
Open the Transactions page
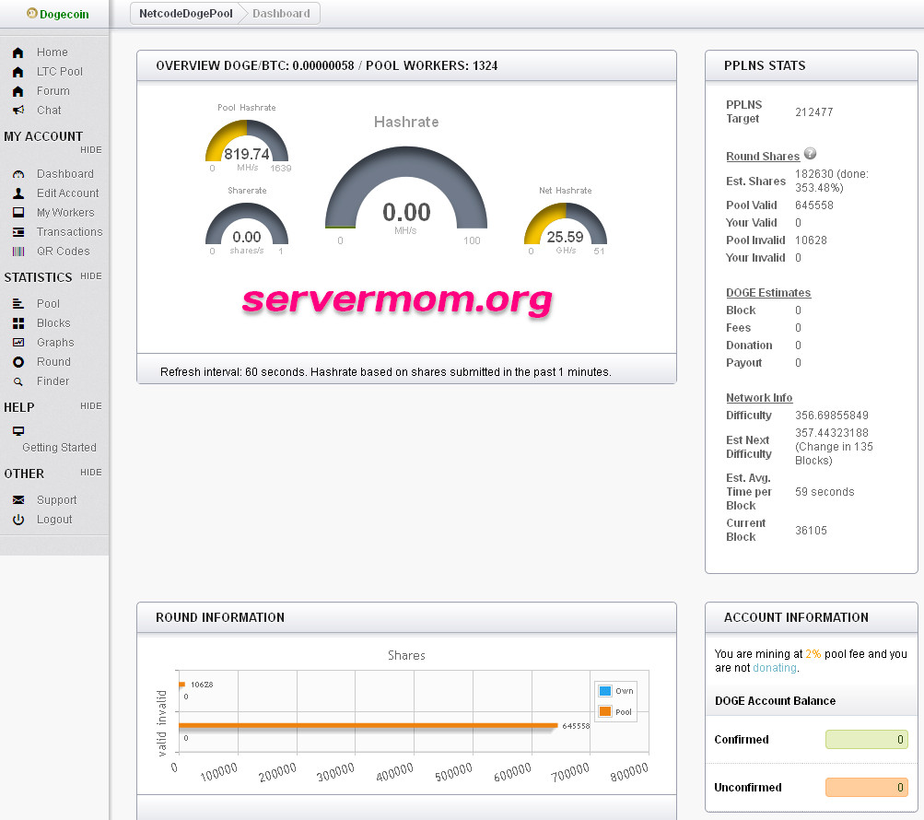click(x=69, y=232)
